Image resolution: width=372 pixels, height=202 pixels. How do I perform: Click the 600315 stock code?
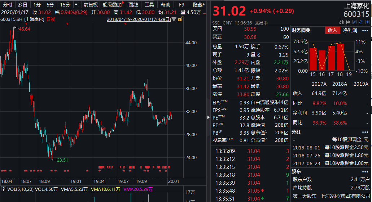(x=356, y=14)
